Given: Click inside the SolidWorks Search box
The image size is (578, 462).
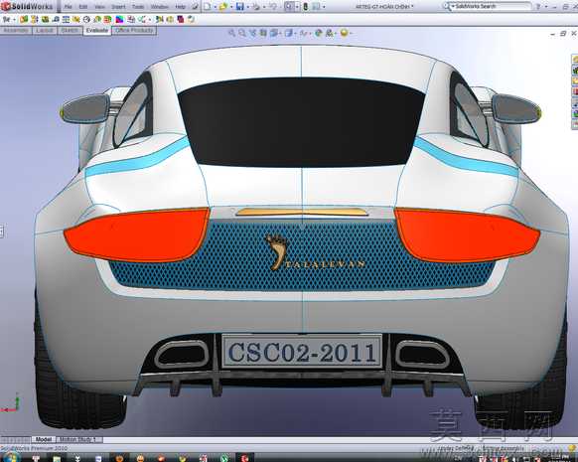Looking at the screenshot, I should (493, 6).
